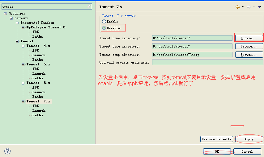Viewport: 264px width, 157px height.
Task: Select MyEclipse in the tree
Action: 17,14
